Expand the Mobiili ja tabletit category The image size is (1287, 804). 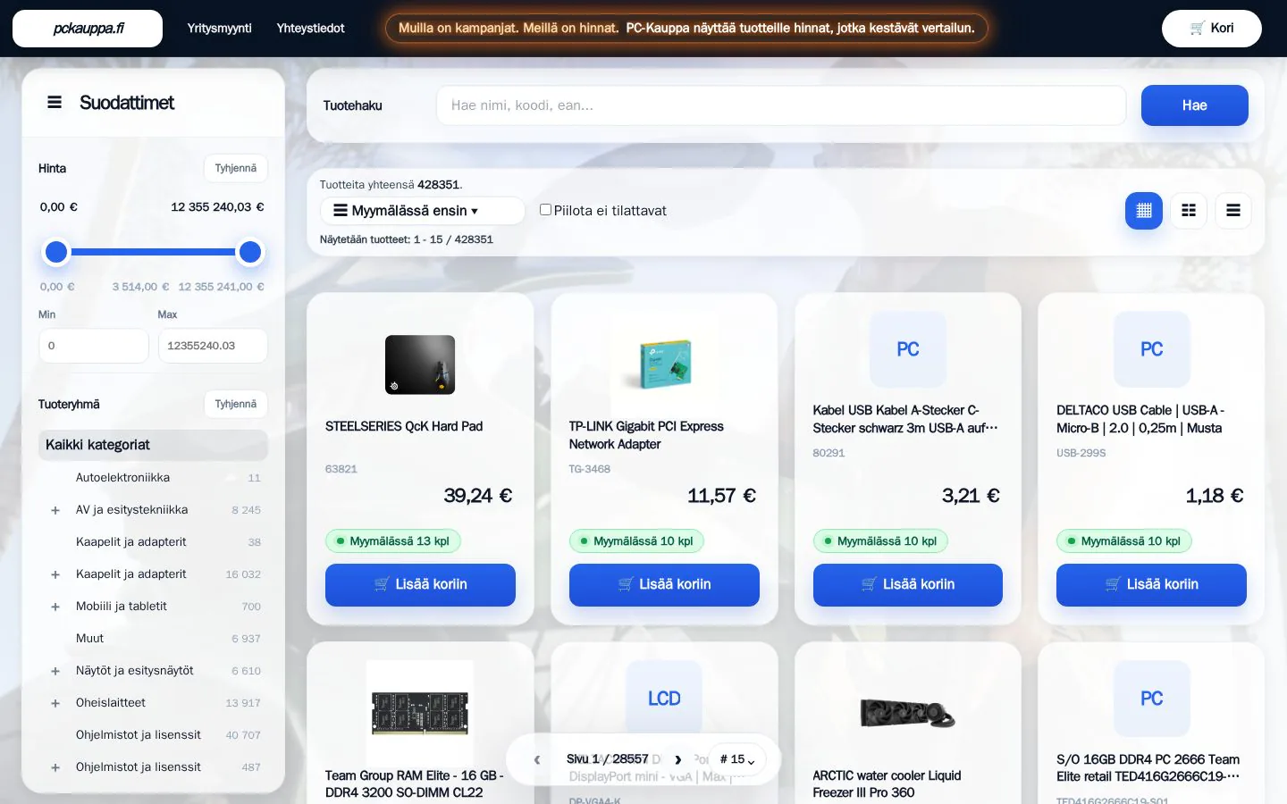55,607
